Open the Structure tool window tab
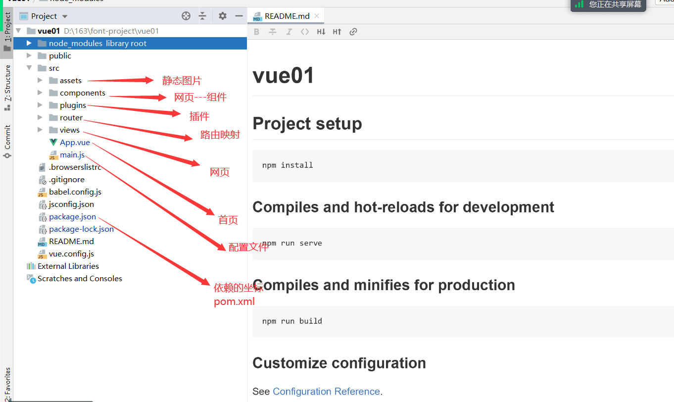The height and width of the screenshot is (402, 674). pyautogui.click(x=7, y=84)
